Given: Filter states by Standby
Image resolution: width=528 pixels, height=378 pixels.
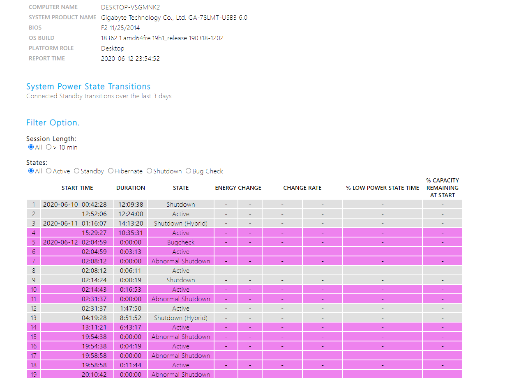Looking at the screenshot, I should [x=76, y=171].
